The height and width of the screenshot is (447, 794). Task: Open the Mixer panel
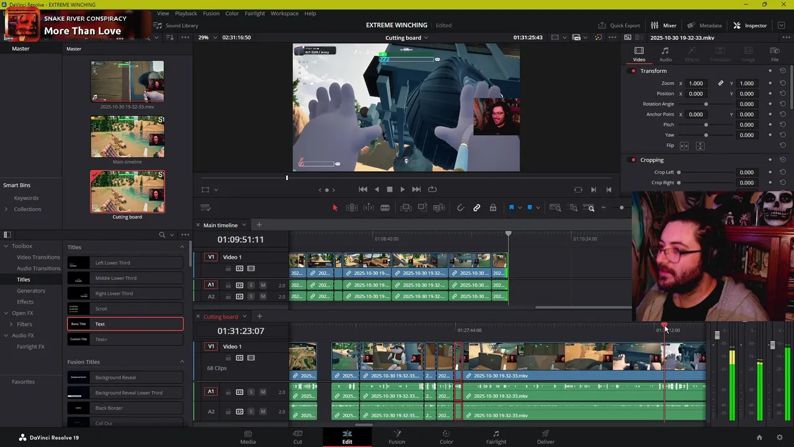click(x=663, y=25)
